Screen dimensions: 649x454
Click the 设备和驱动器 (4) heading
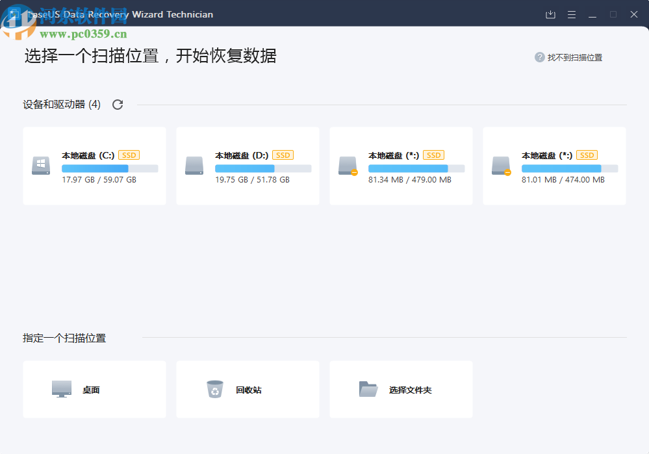tap(62, 105)
